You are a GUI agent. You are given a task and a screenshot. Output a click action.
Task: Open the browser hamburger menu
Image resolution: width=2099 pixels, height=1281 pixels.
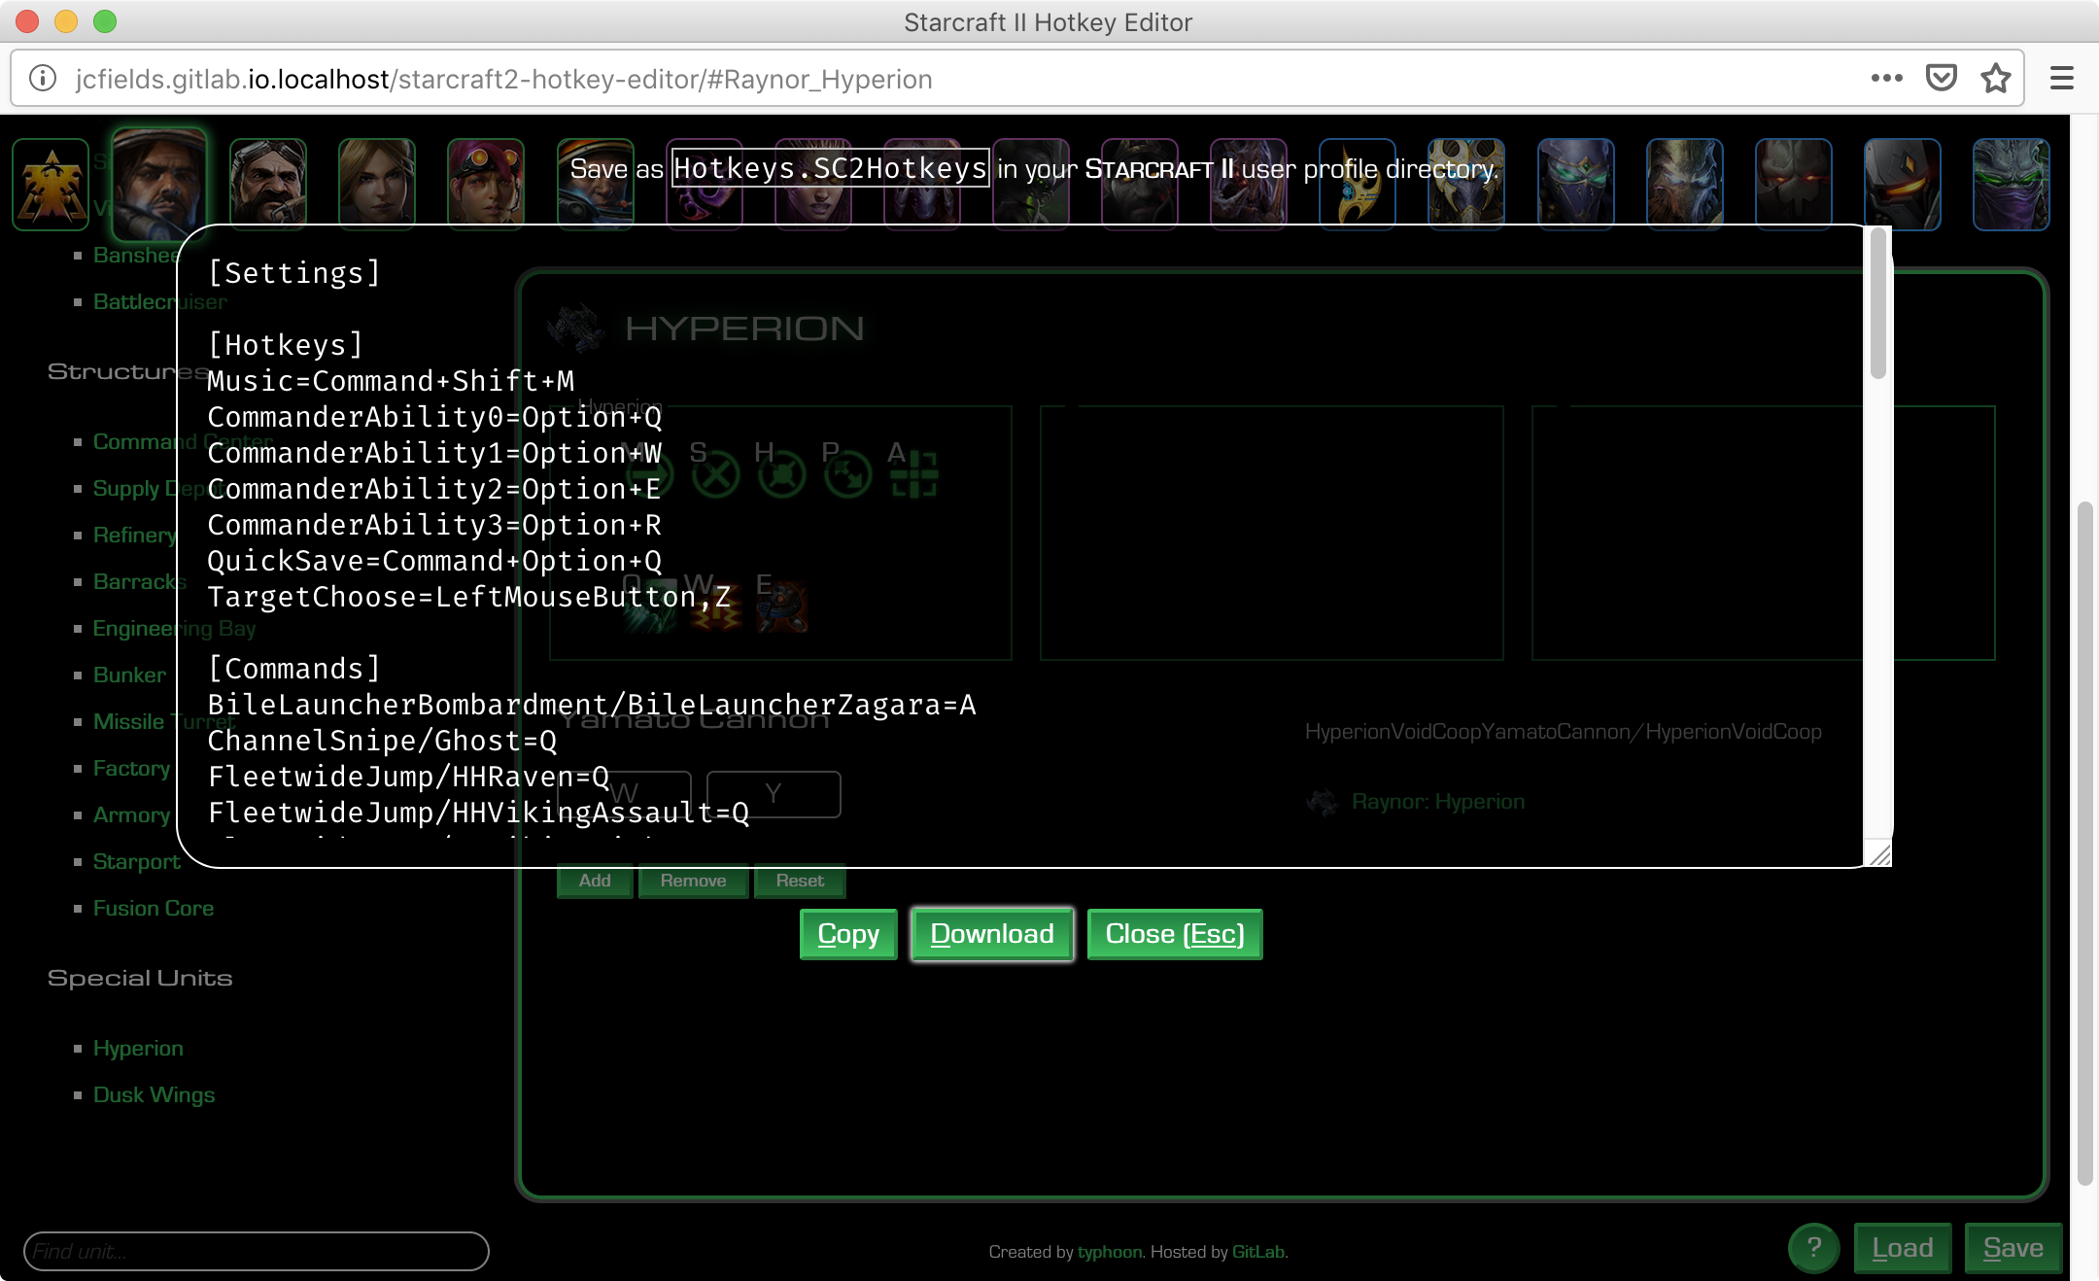(2062, 79)
